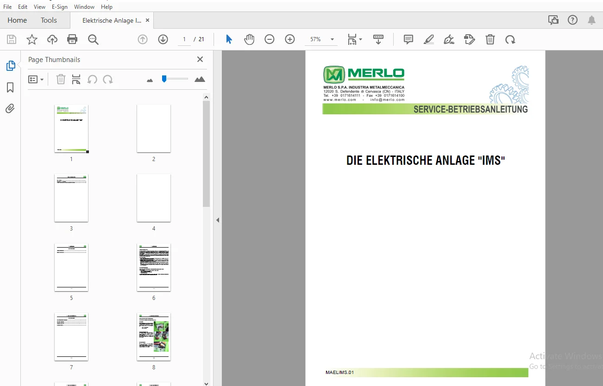The width and height of the screenshot is (603, 386).
Task: Select page 5 thumbnail
Action: click(71, 267)
